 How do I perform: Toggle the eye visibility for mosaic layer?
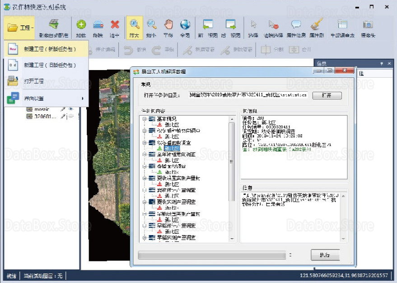[71, 109]
